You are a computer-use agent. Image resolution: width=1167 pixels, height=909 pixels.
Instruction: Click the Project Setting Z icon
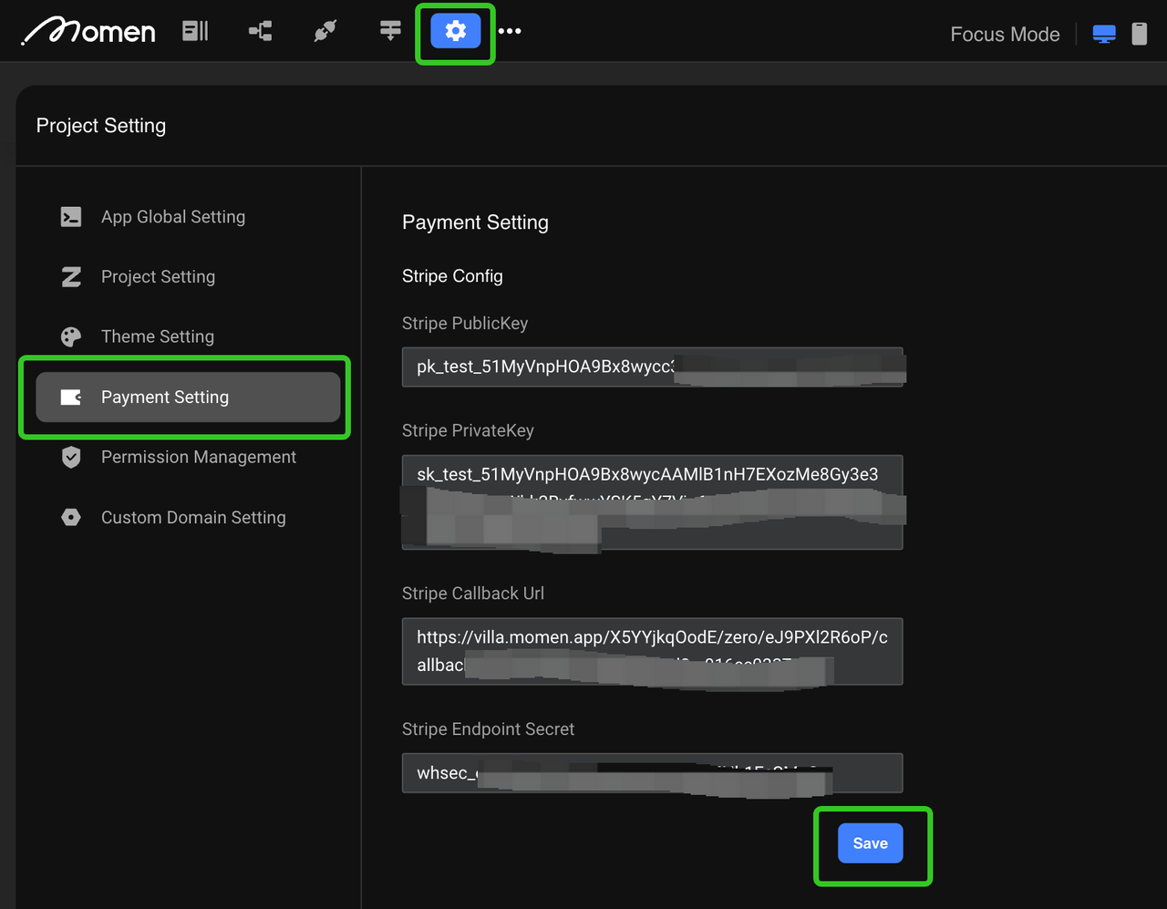(x=71, y=277)
